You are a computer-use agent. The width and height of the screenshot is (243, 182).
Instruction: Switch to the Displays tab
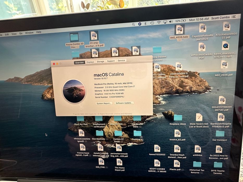90,62
